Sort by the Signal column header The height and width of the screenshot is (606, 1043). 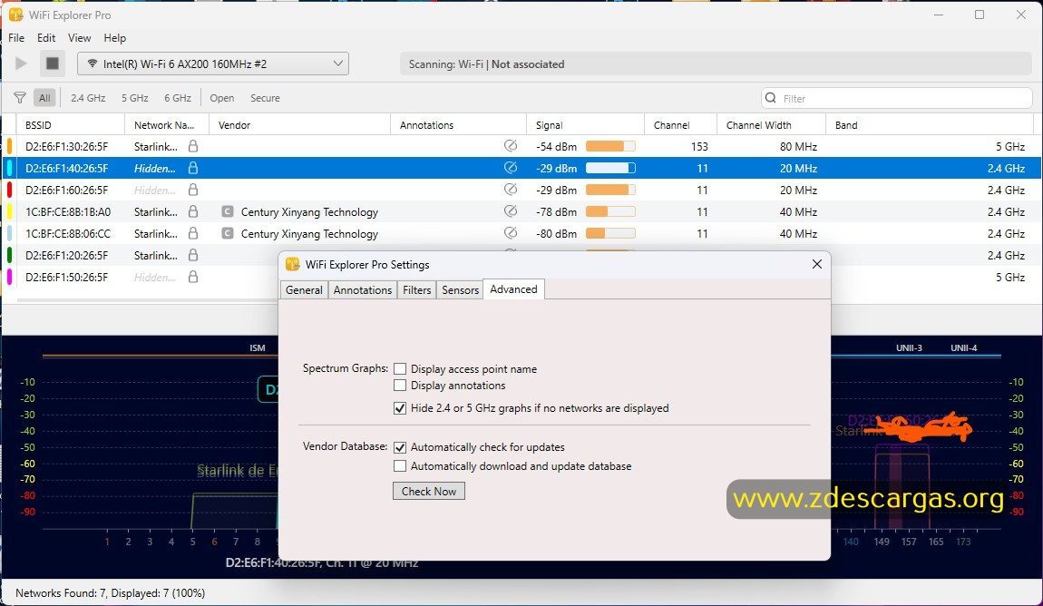click(585, 125)
